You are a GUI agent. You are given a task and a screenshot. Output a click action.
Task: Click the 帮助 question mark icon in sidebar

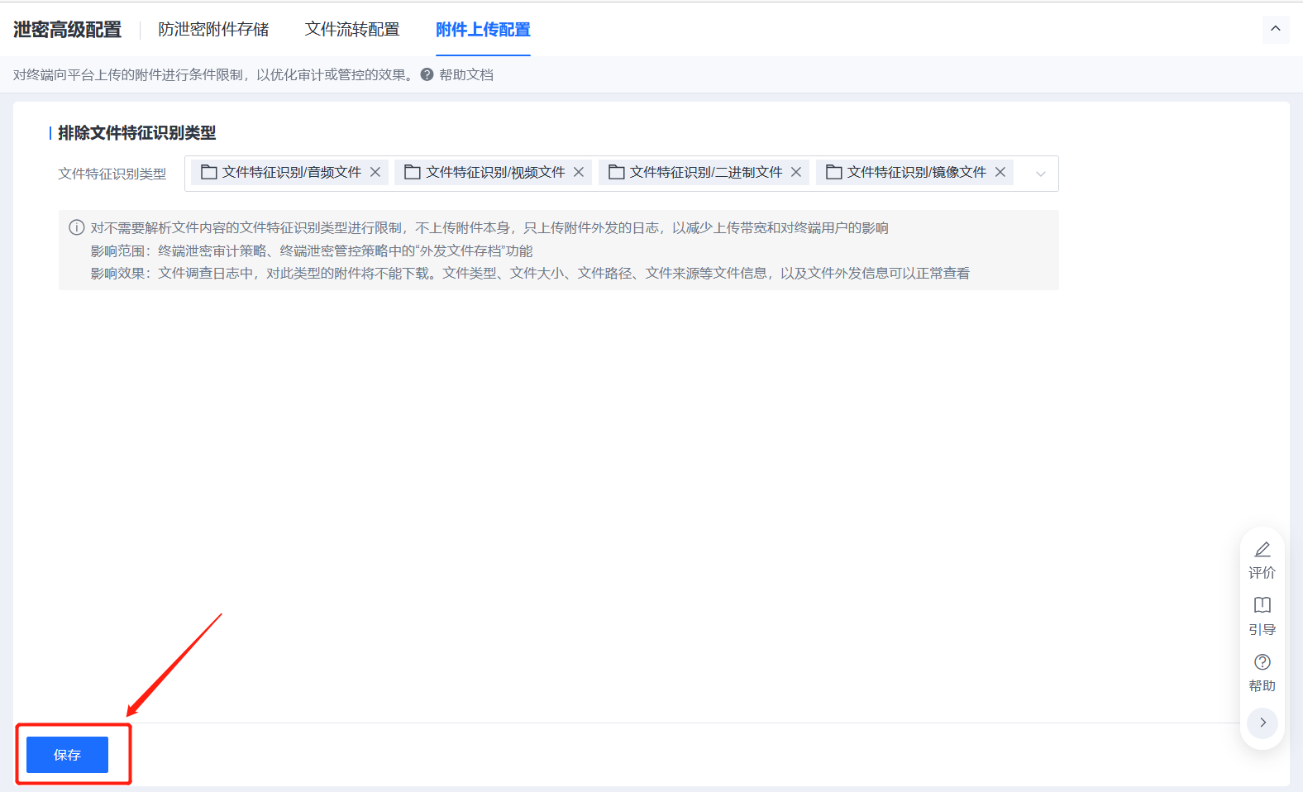pos(1262,662)
